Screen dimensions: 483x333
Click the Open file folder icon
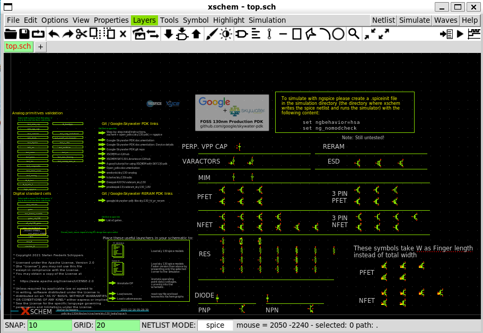tap(11, 34)
